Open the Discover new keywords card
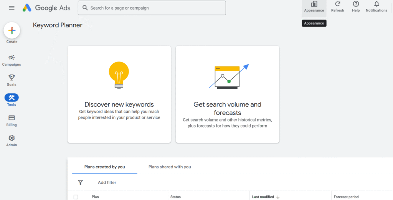Image resolution: width=393 pixels, height=200 pixels. 119,94
